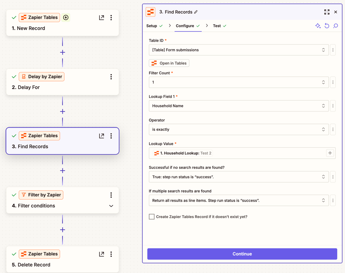Screen dimensions: 345x273
Task: Select step '1. New Record' title
Action: pyautogui.click(x=28, y=28)
